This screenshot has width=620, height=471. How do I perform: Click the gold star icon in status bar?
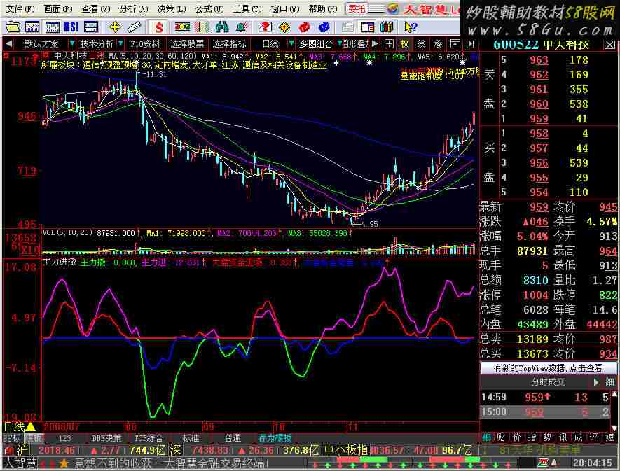coord(64,463)
